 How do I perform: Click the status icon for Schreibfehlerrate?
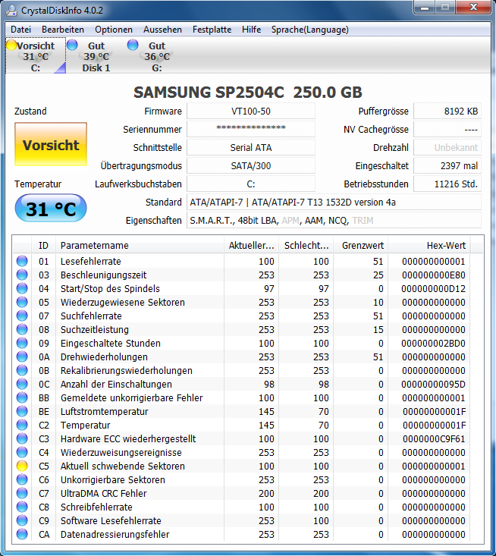[22, 507]
